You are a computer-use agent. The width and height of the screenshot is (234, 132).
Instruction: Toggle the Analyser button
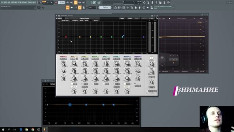[x=75, y=21]
